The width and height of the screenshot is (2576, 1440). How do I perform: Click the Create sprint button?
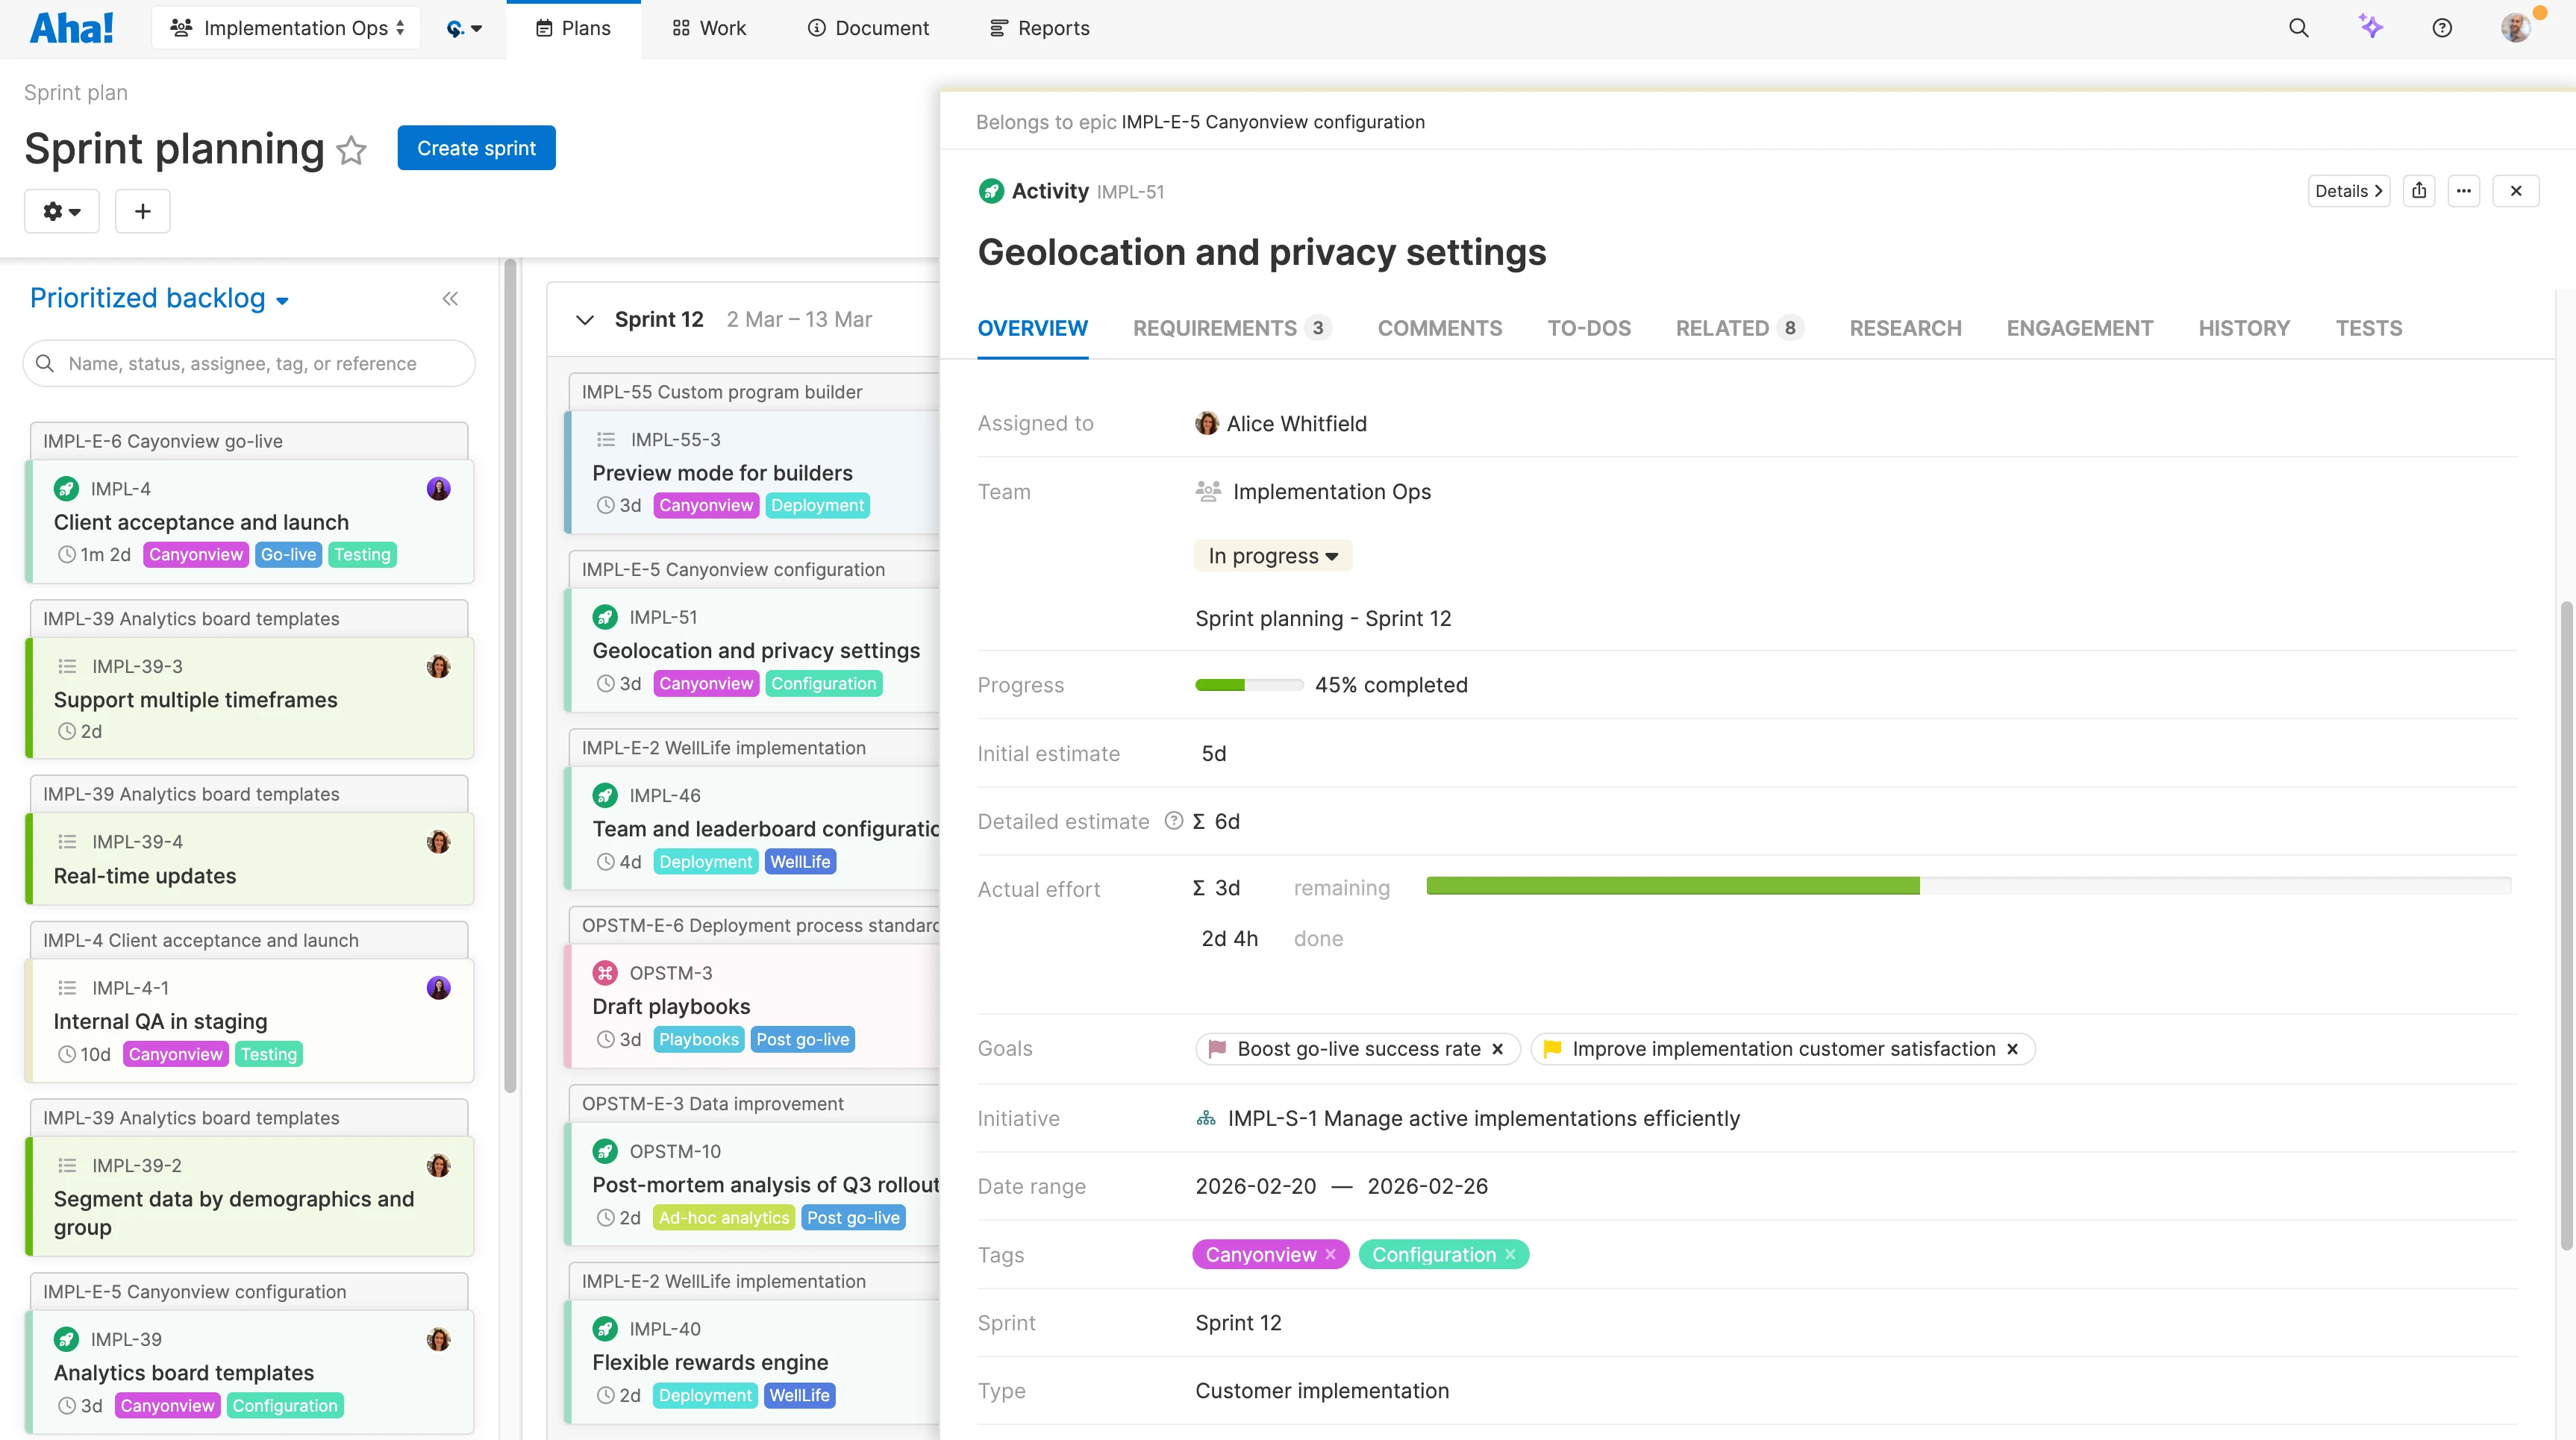[476, 148]
